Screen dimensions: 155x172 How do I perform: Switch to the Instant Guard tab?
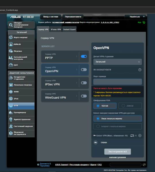click(x=69, y=29)
